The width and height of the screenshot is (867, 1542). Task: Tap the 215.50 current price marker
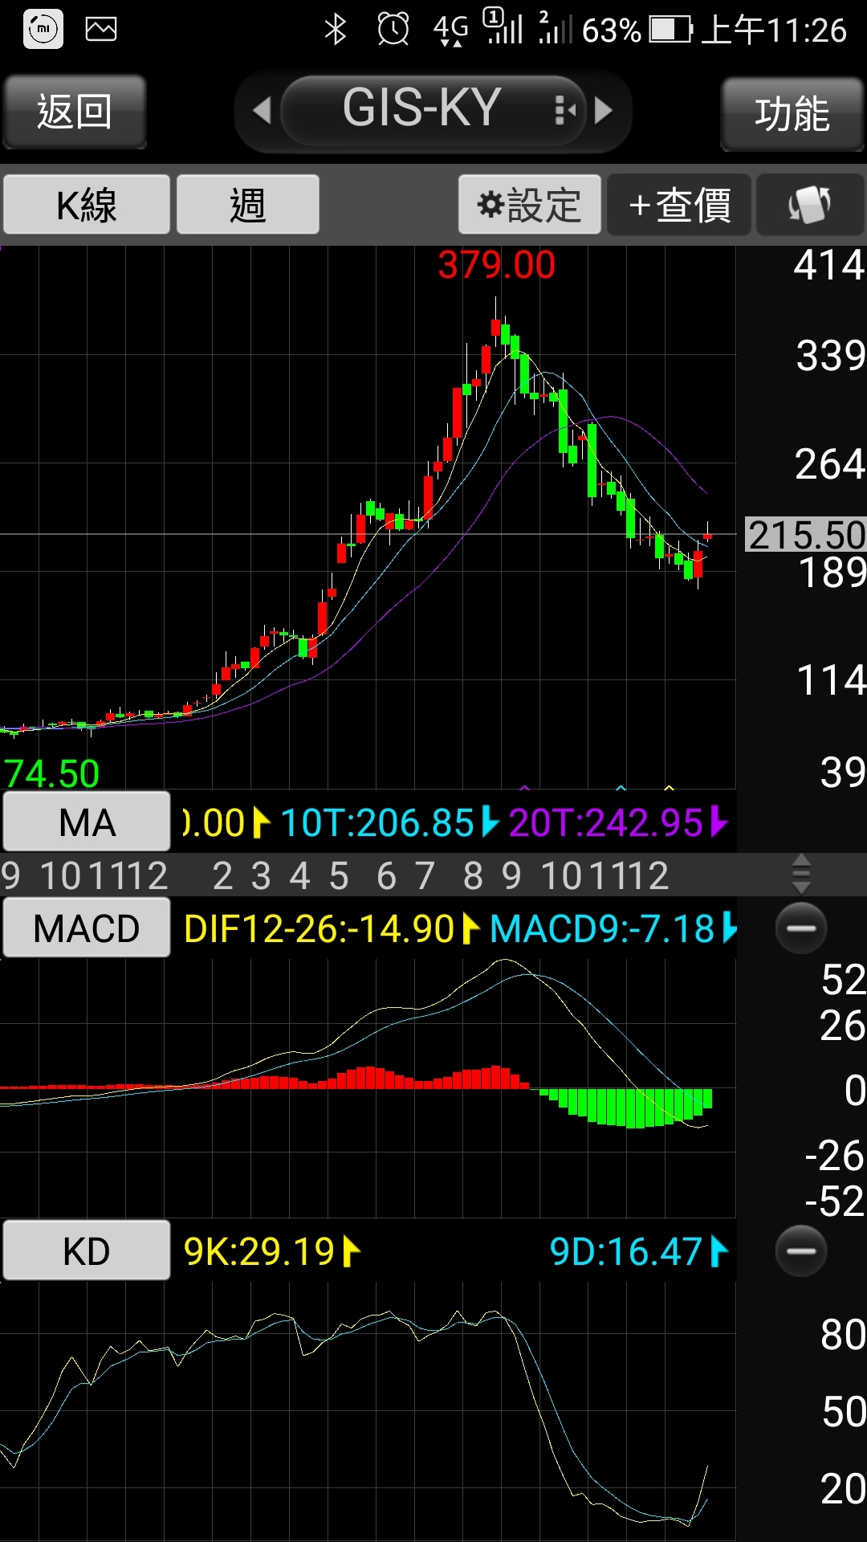click(x=806, y=535)
